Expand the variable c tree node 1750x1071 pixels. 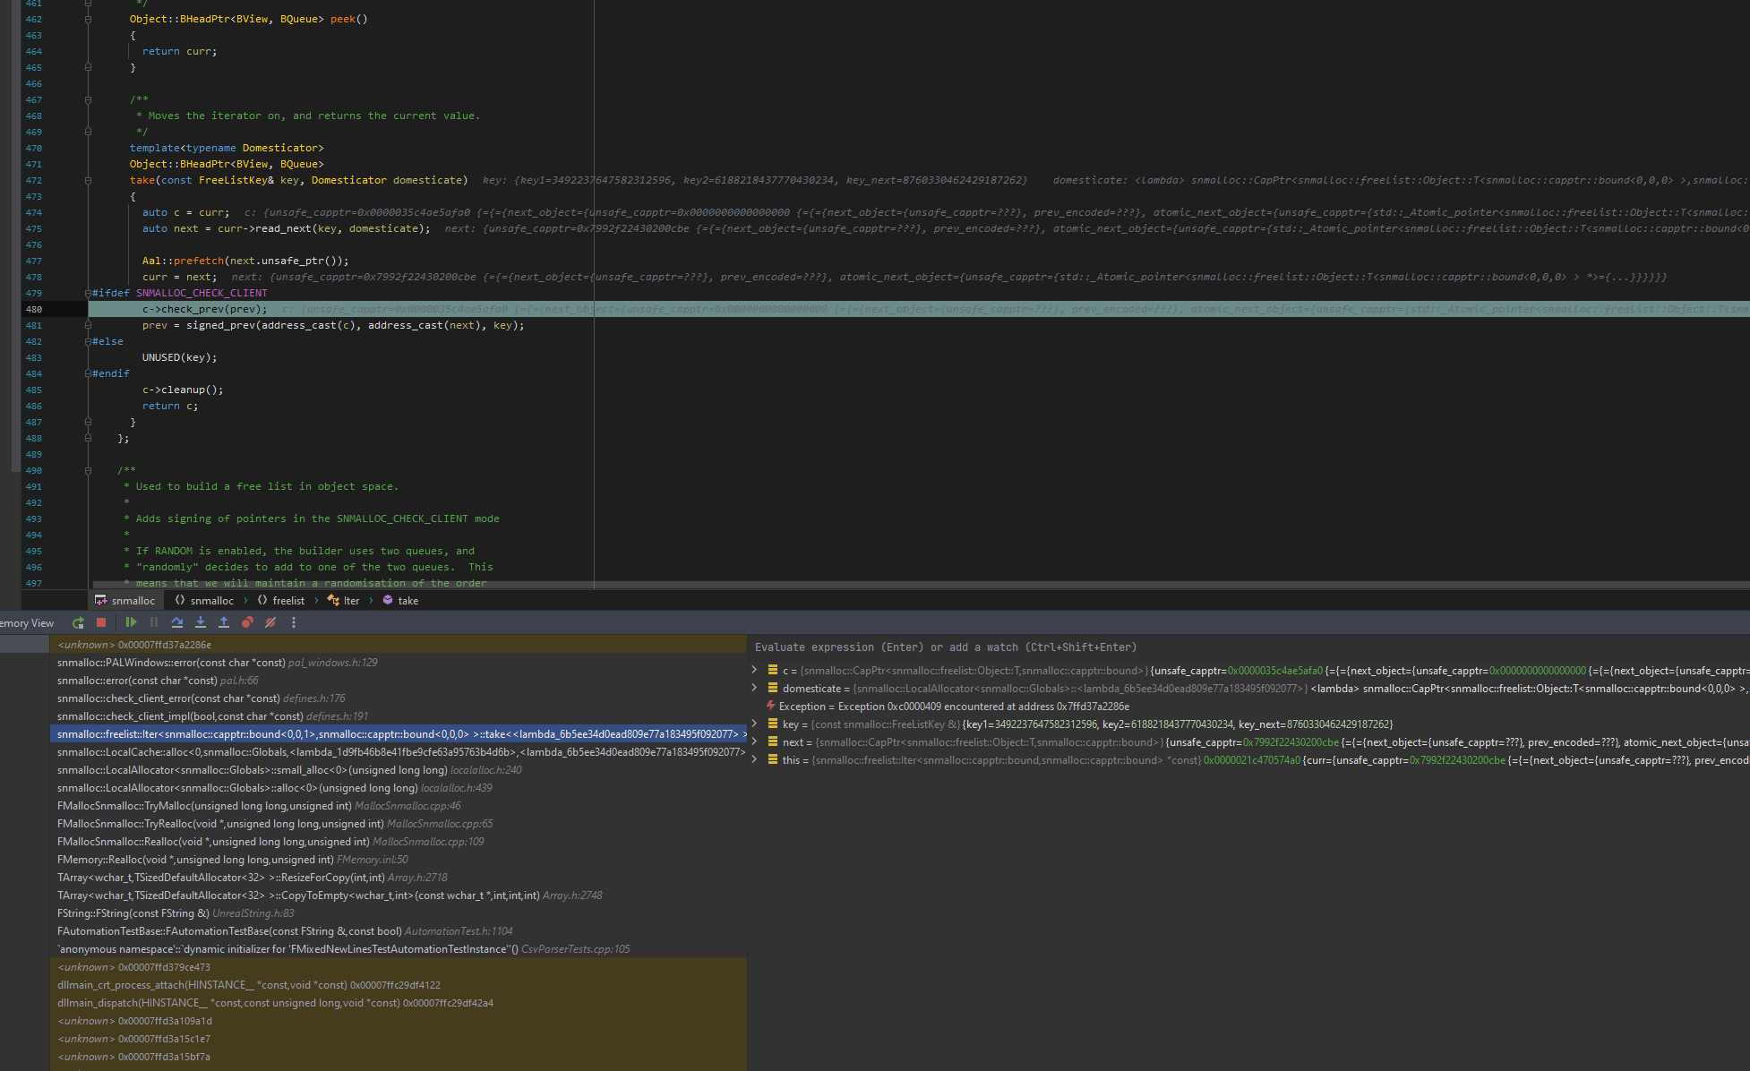tap(754, 671)
